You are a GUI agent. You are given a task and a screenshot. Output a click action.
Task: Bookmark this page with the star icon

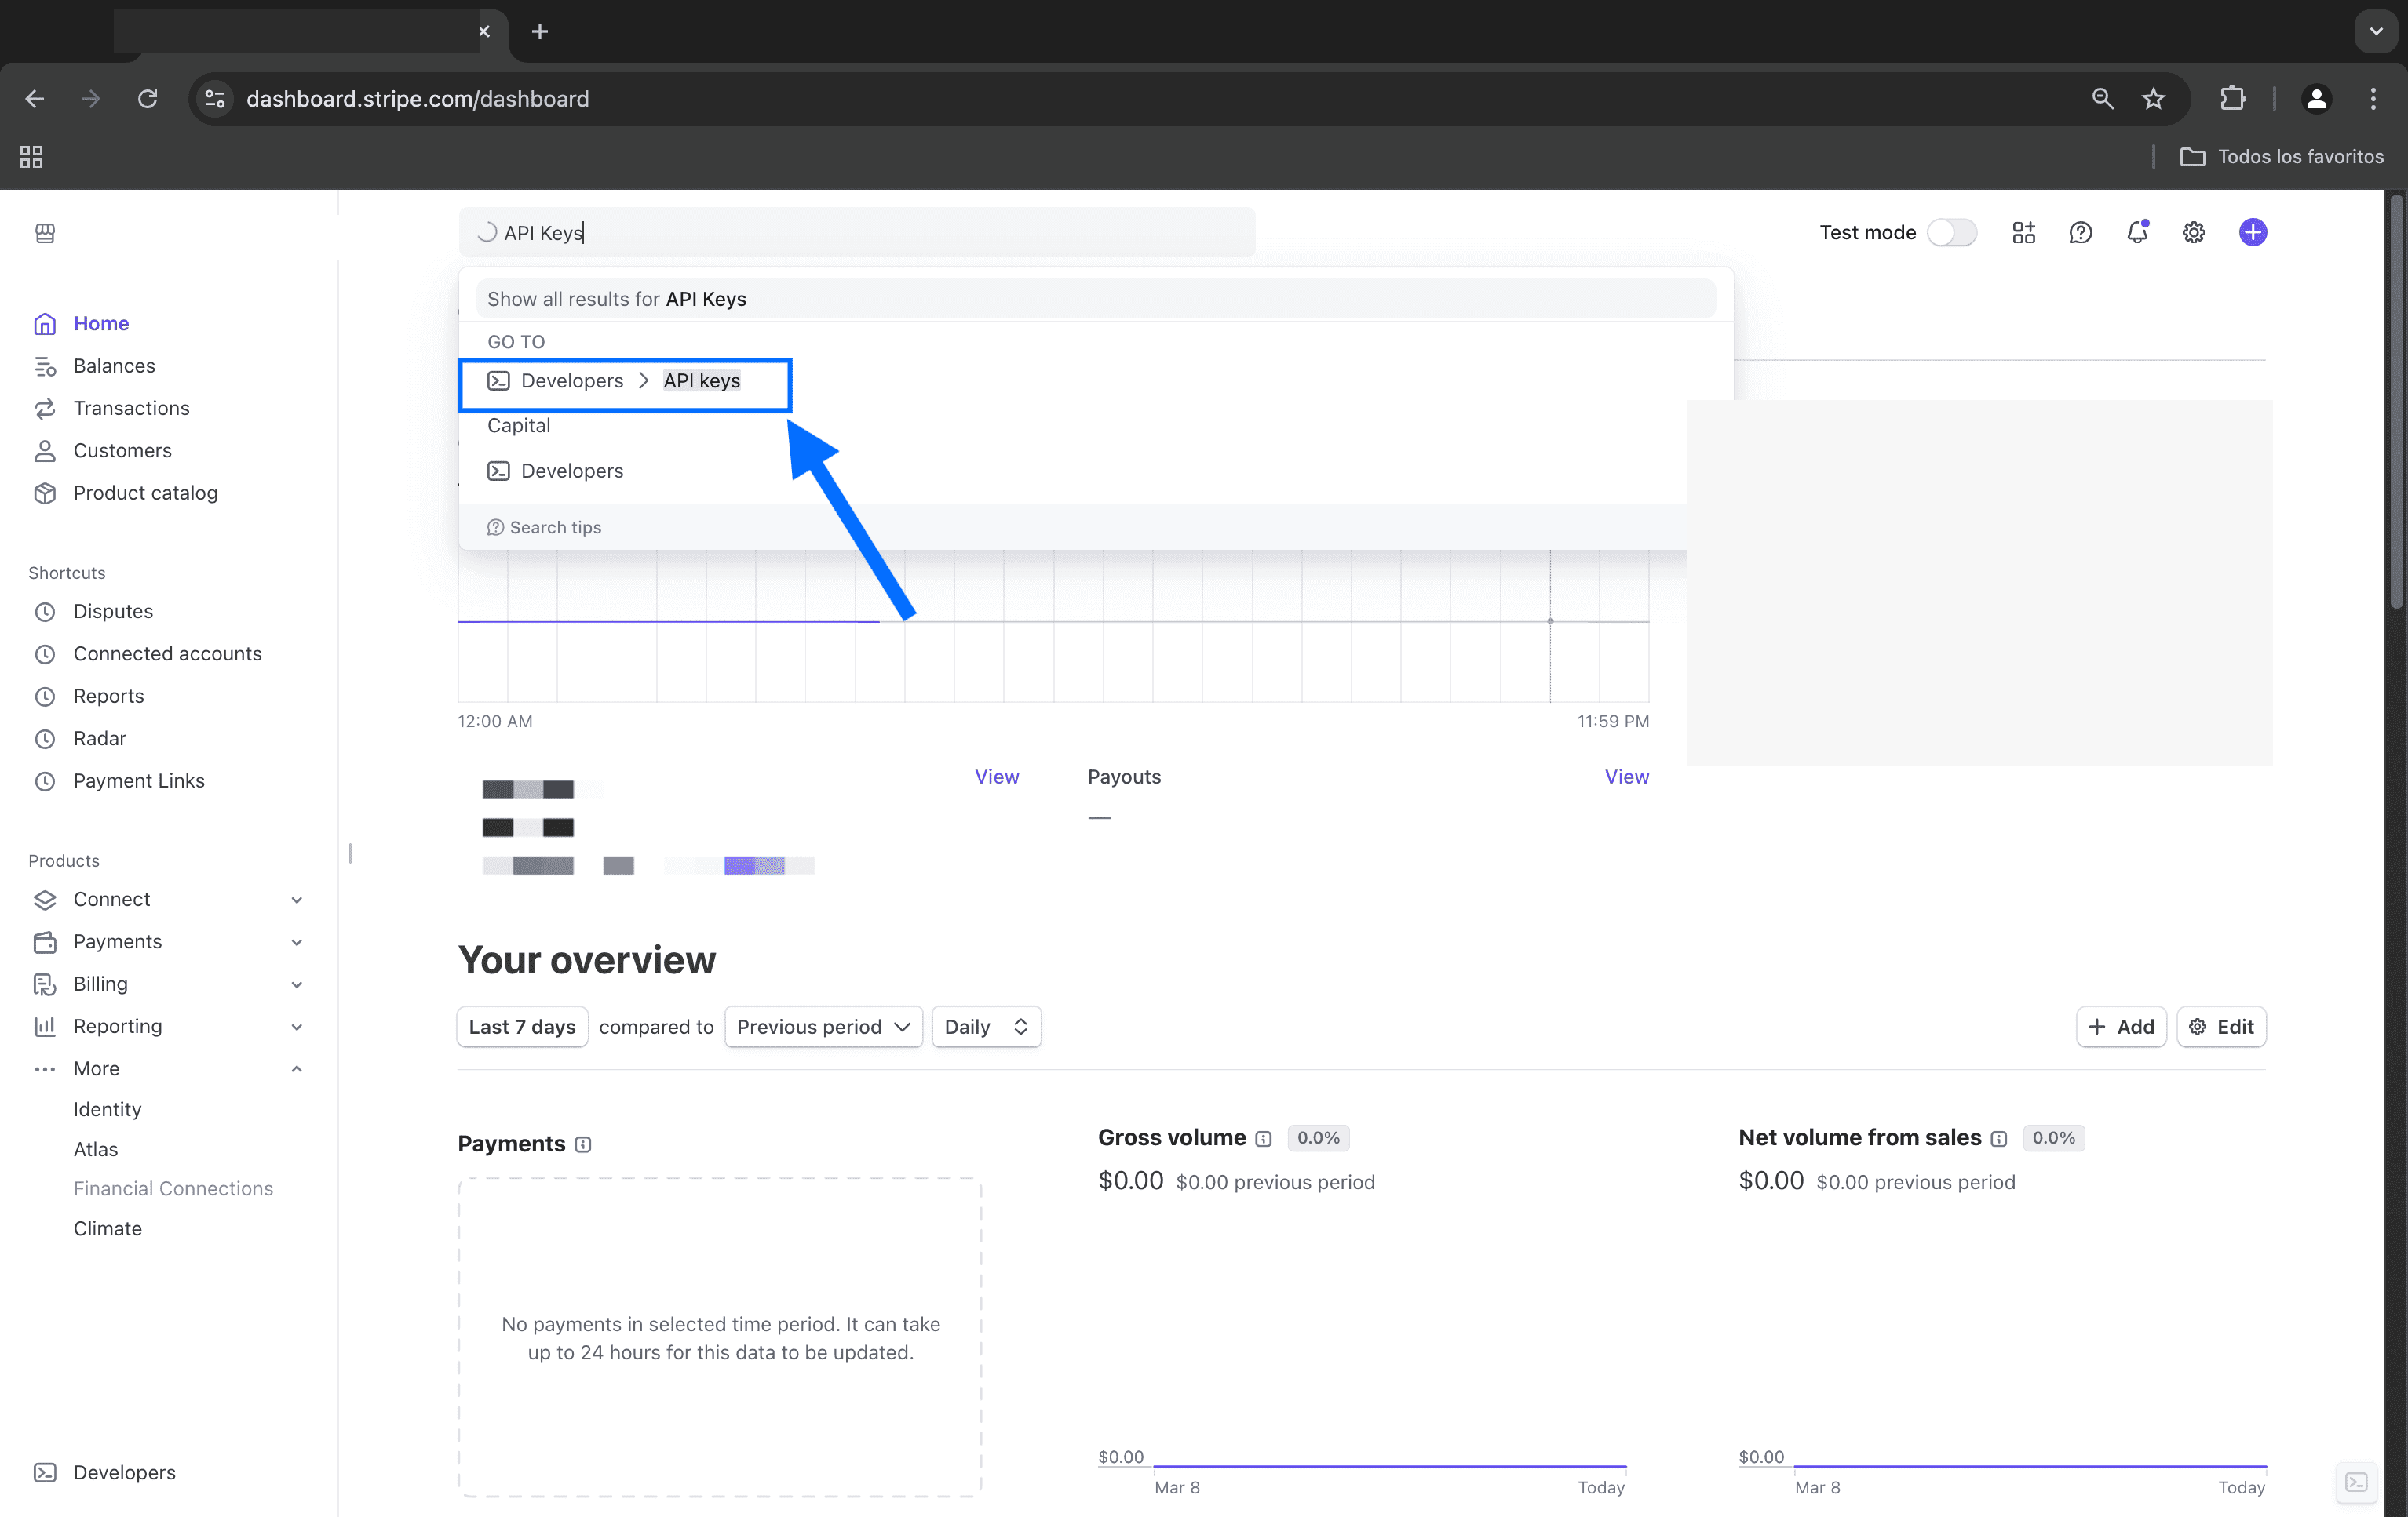click(2153, 99)
